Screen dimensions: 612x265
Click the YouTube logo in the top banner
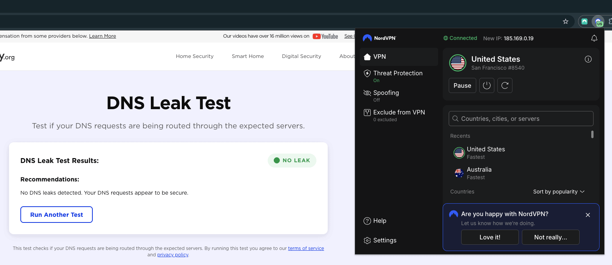(325, 36)
